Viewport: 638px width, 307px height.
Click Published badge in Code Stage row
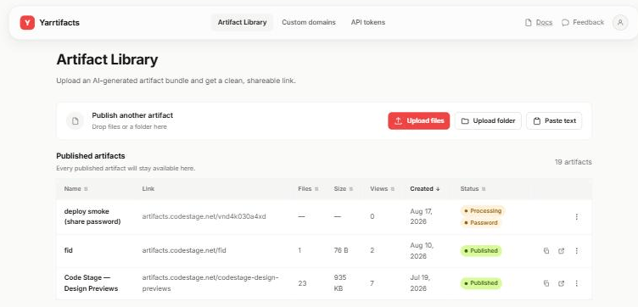point(481,283)
